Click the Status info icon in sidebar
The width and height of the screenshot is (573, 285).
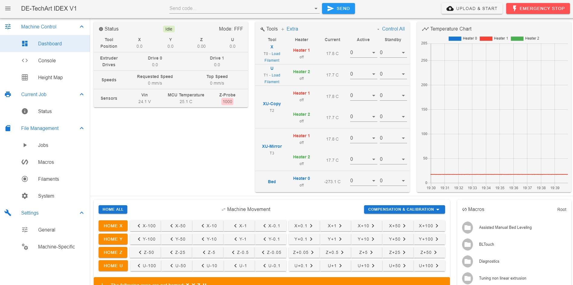pos(25,111)
